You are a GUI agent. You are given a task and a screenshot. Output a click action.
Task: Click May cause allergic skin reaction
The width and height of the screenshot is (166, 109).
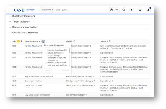pyautogui.click(x=37, y=95)
